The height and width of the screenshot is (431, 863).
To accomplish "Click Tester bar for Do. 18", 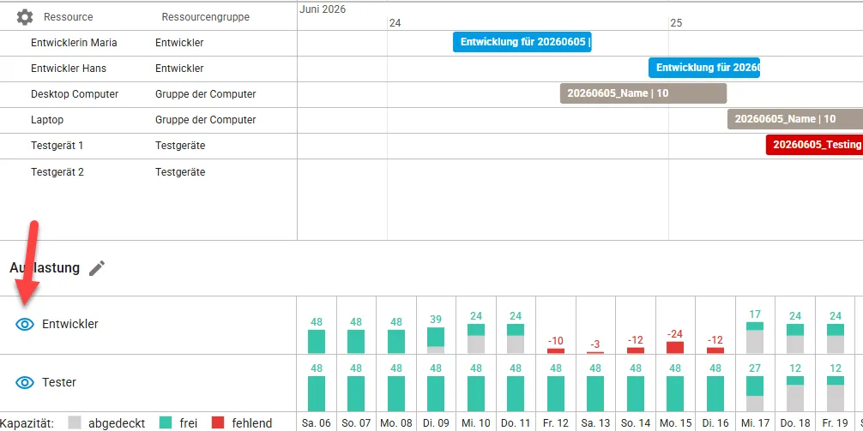I will tap(795, 393).
